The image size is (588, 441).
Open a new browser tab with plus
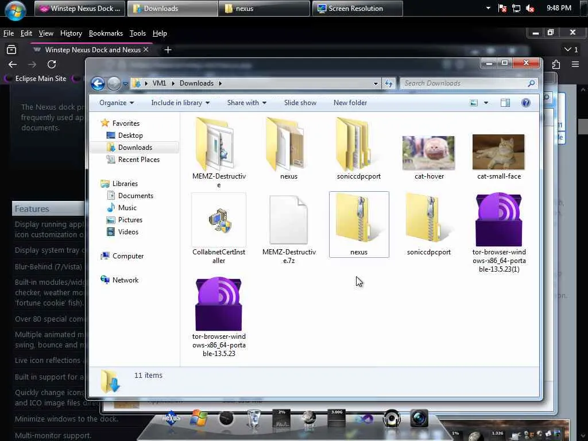tap(168, 49)
